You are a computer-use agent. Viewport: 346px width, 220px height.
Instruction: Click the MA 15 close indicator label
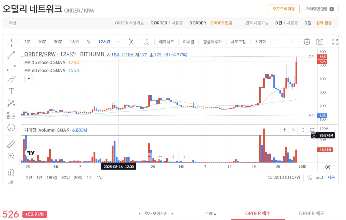tap(45, 62)
